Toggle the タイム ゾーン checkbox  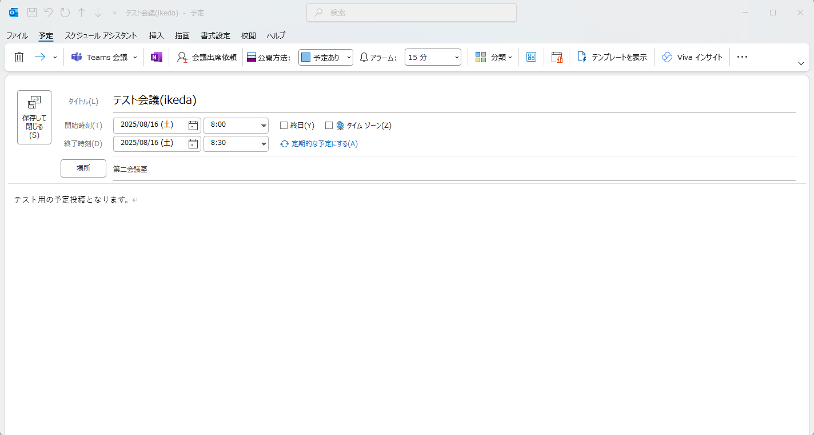[x=329, y=126]
